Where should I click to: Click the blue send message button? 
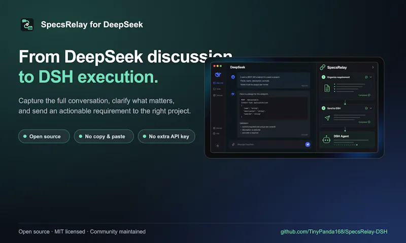pyautogui.click(x=308, y=145)
